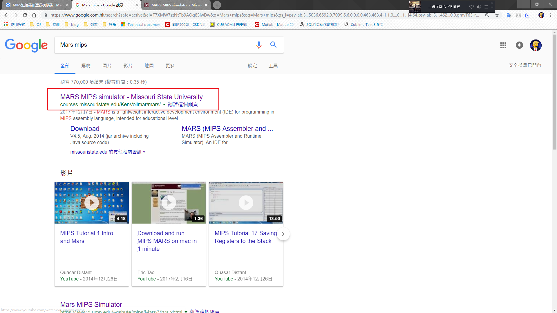Open the Matlab bookmark
The image size is (557, 313).
[x=274, y=25]
